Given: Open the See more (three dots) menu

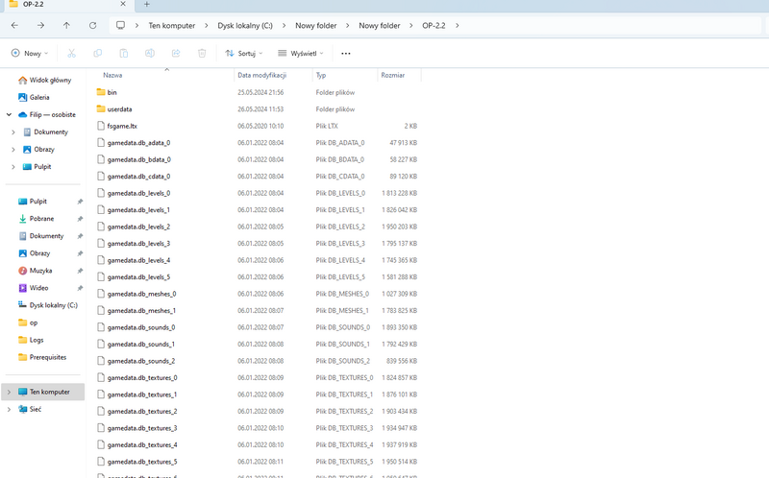Looking at the screenshot, I should click(346, 54).
